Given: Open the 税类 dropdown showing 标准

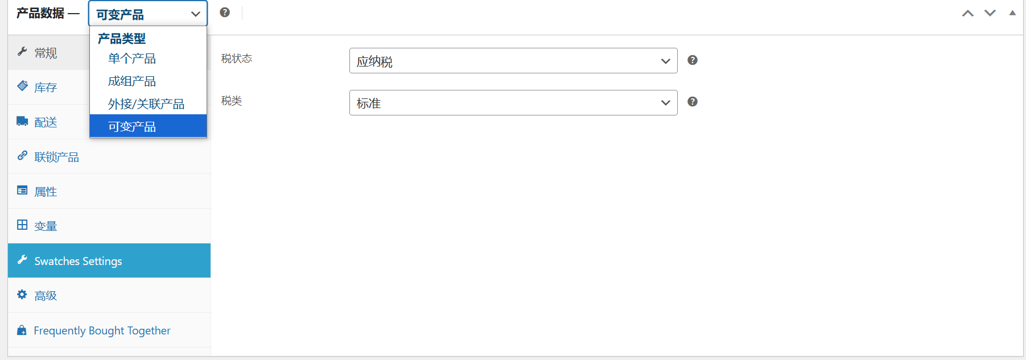Looking at the screenshot, I should click(x=513, y=102).
